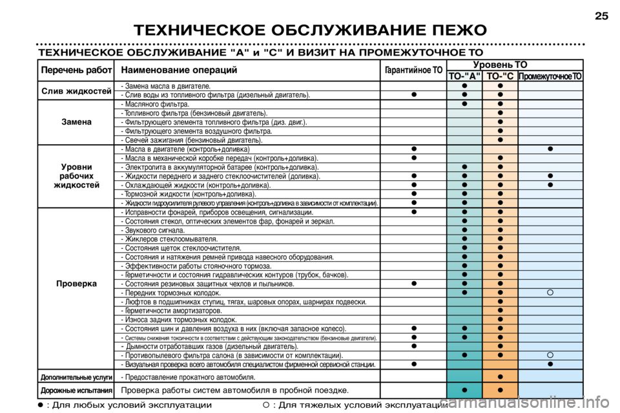Viewport: 620px width, 413px height.
Task: Select the ТО-"С column header
Action: click(x=500, y=76)
